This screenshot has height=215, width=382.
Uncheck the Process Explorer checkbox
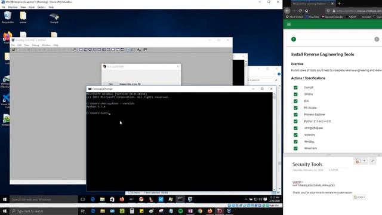[295, 115]
